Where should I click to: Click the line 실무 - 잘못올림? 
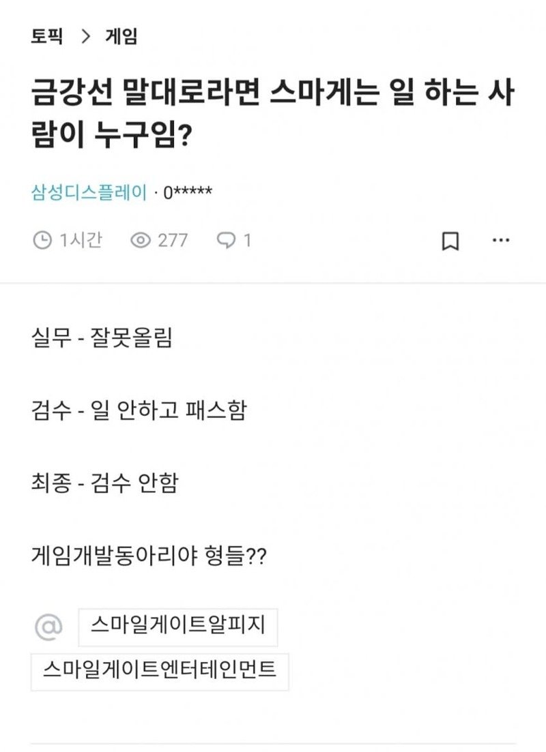(102, 339)
